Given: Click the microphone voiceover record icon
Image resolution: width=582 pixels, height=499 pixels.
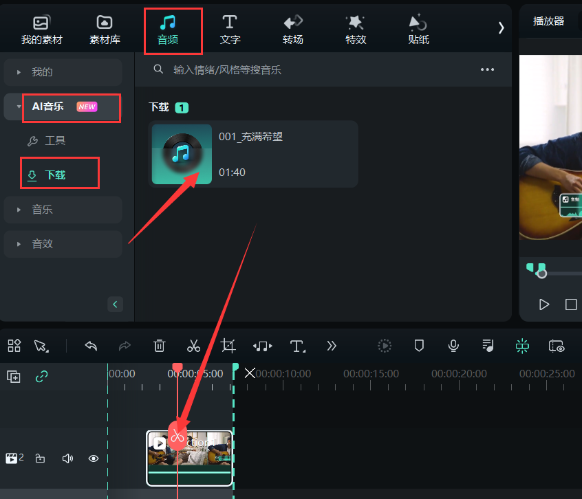Looking at the screenshot, I should (x=453, y=346).
